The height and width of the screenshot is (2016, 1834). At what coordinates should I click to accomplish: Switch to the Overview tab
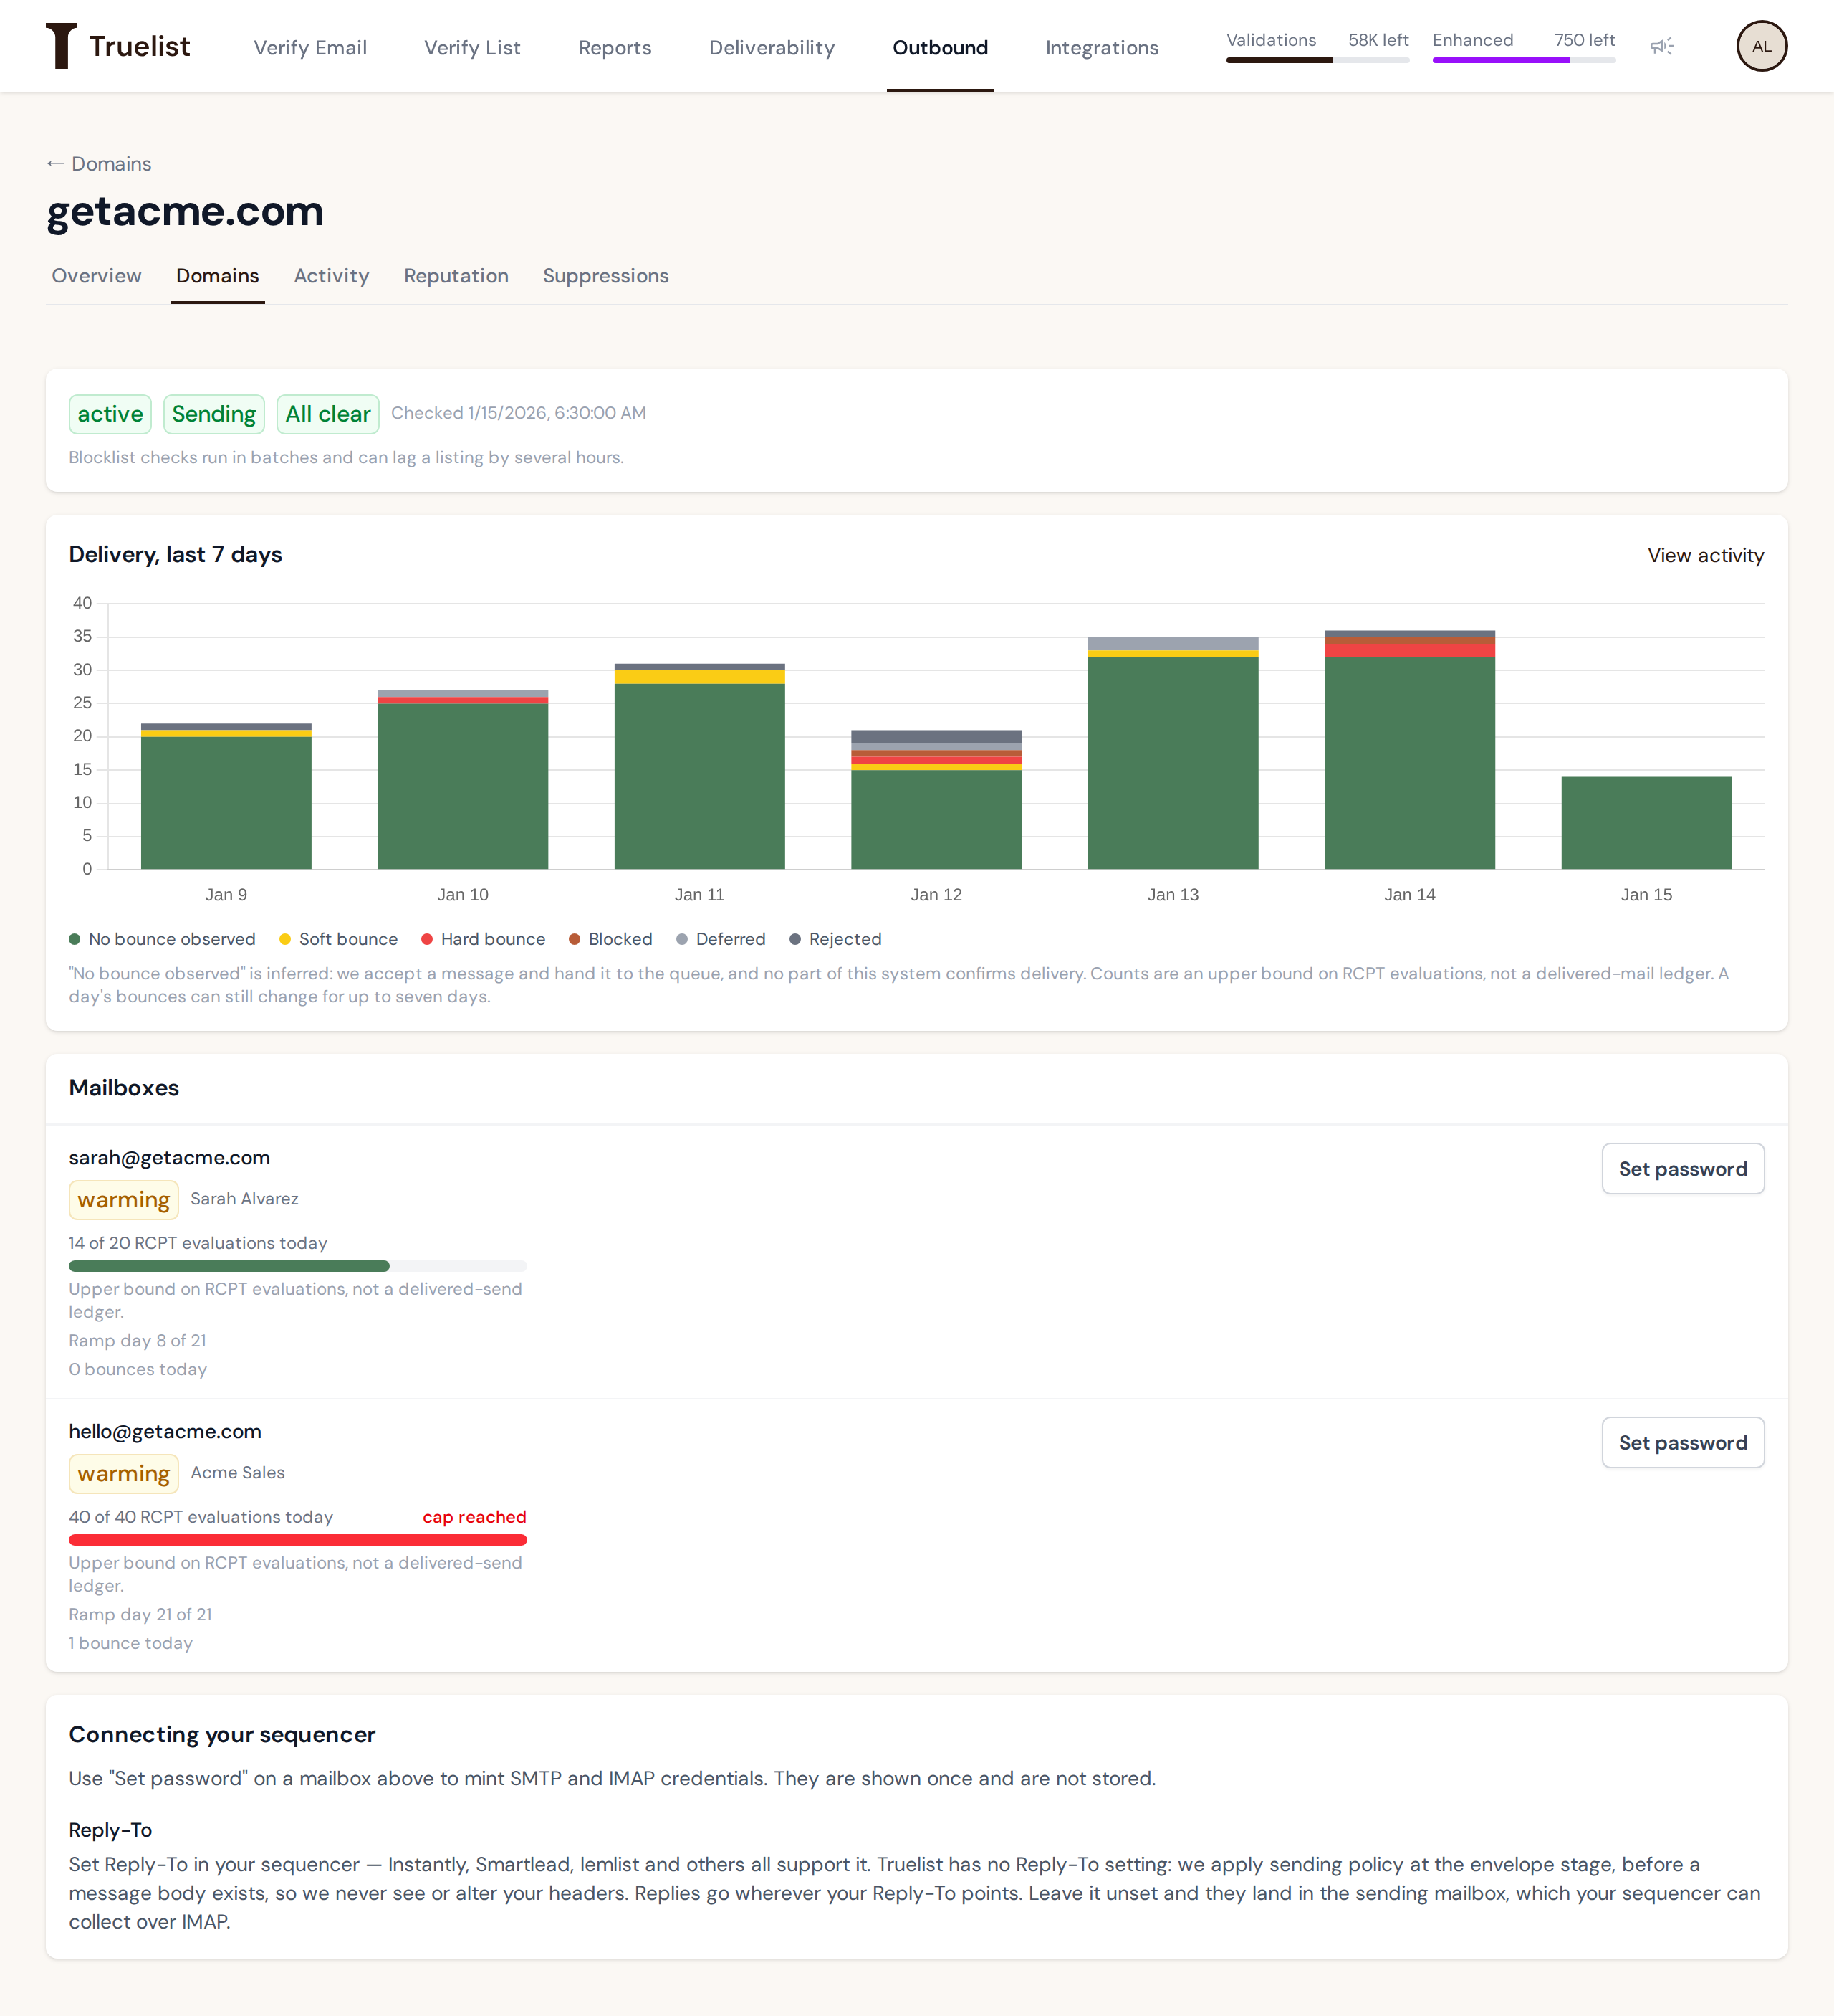point(96,276)
